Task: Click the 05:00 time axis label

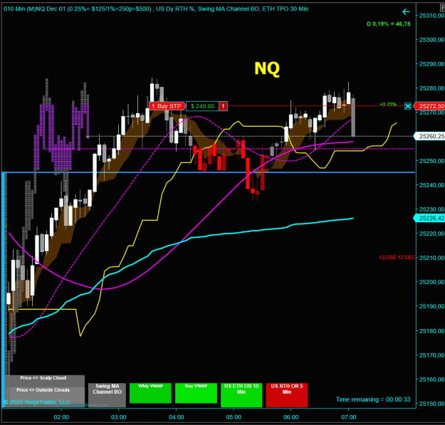Action: (x=234, y=417)
